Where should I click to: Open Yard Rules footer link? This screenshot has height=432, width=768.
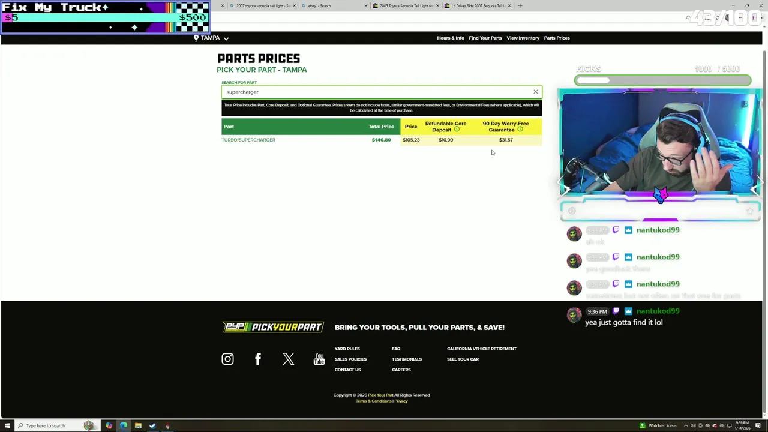click(347, 349)
